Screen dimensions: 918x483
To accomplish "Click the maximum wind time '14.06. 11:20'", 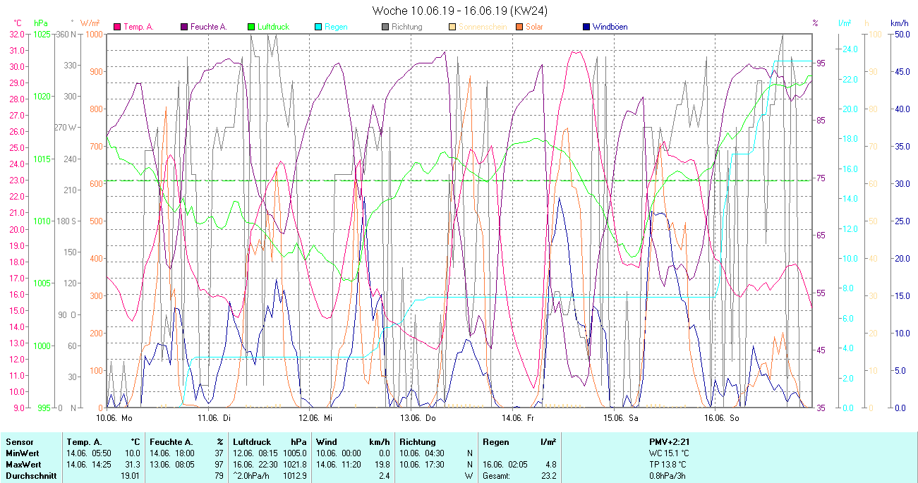I will click(x=339, y=465).
